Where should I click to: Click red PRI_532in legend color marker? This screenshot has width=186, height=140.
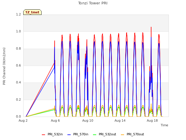point(44,135)
